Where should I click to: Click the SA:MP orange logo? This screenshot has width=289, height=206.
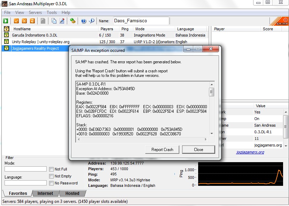click(x=279, y=21)
